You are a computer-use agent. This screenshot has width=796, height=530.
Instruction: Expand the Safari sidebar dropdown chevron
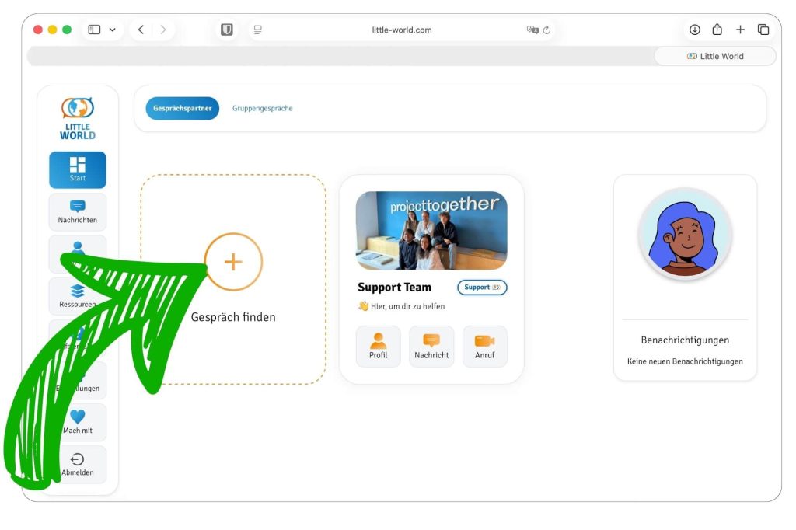(113, 30)
